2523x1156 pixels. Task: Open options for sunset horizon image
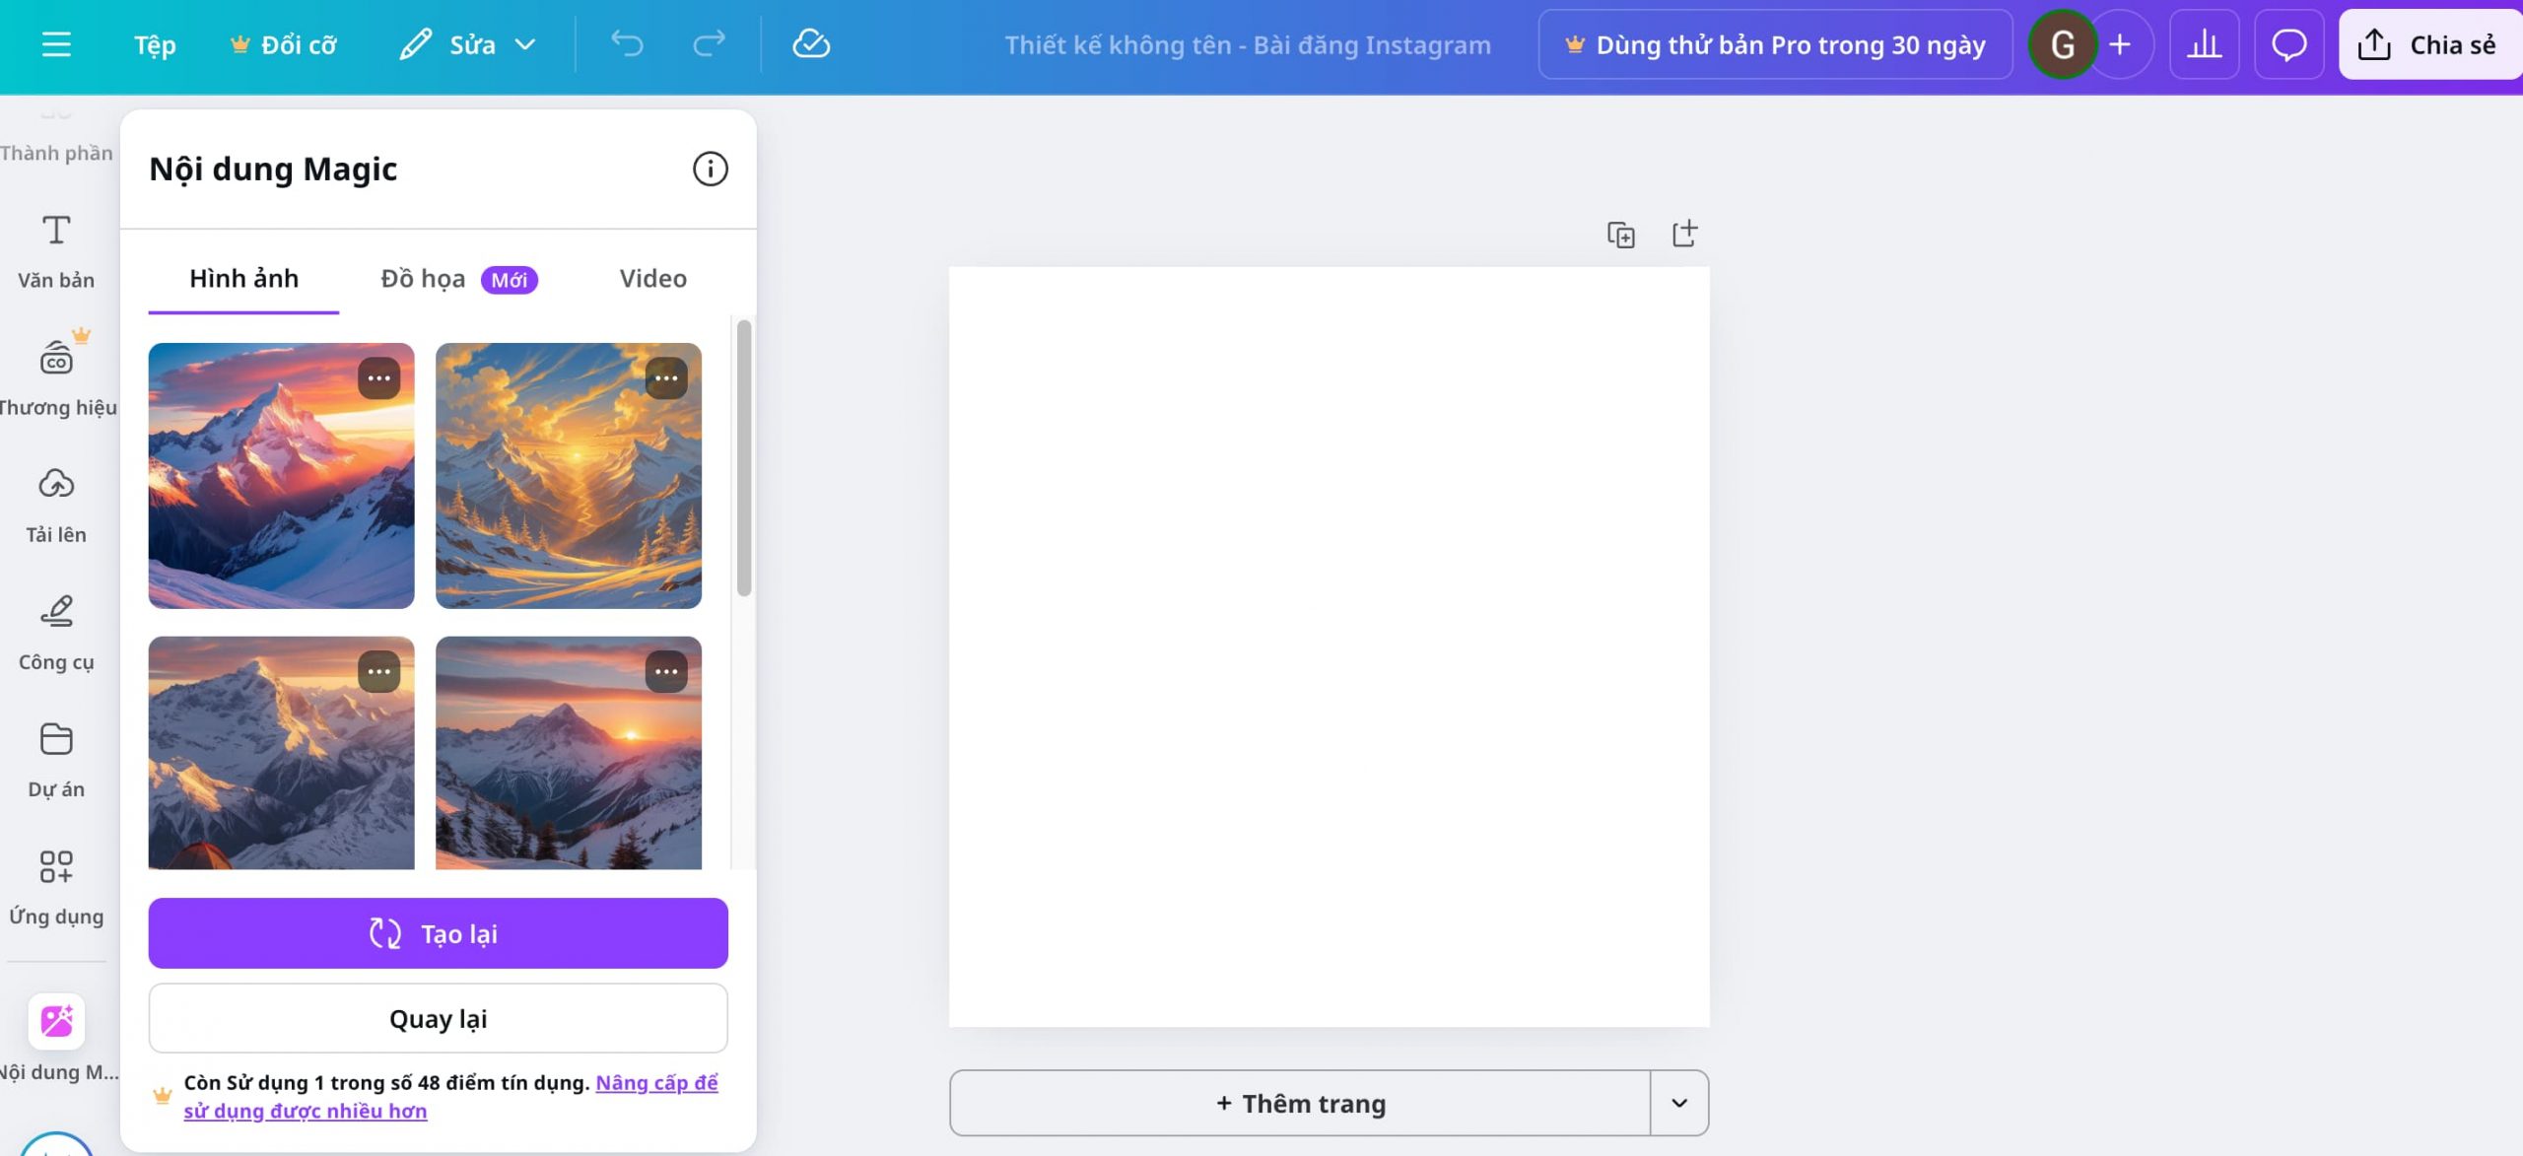666,672
